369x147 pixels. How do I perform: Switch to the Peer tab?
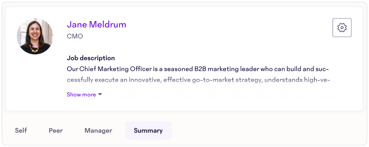click(x=56, y=130)
